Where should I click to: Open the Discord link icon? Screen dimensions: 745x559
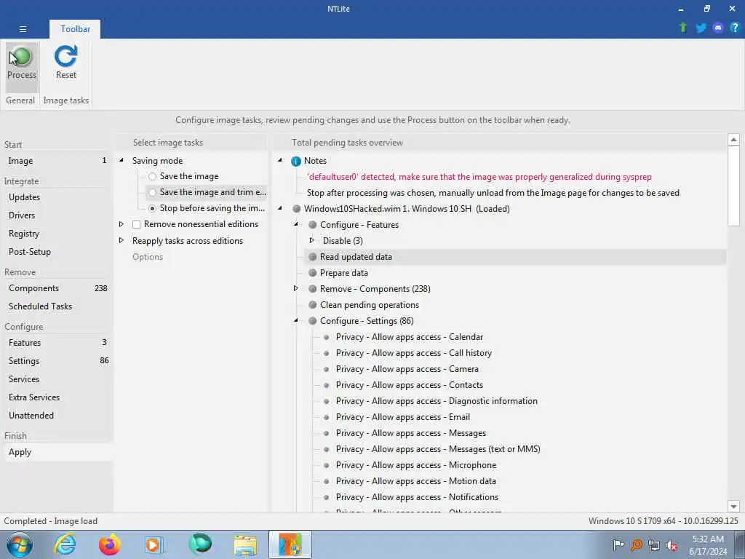pos(718,28)
